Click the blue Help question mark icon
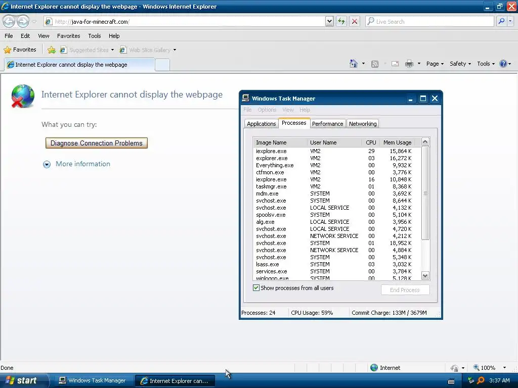 click(503, 64)
